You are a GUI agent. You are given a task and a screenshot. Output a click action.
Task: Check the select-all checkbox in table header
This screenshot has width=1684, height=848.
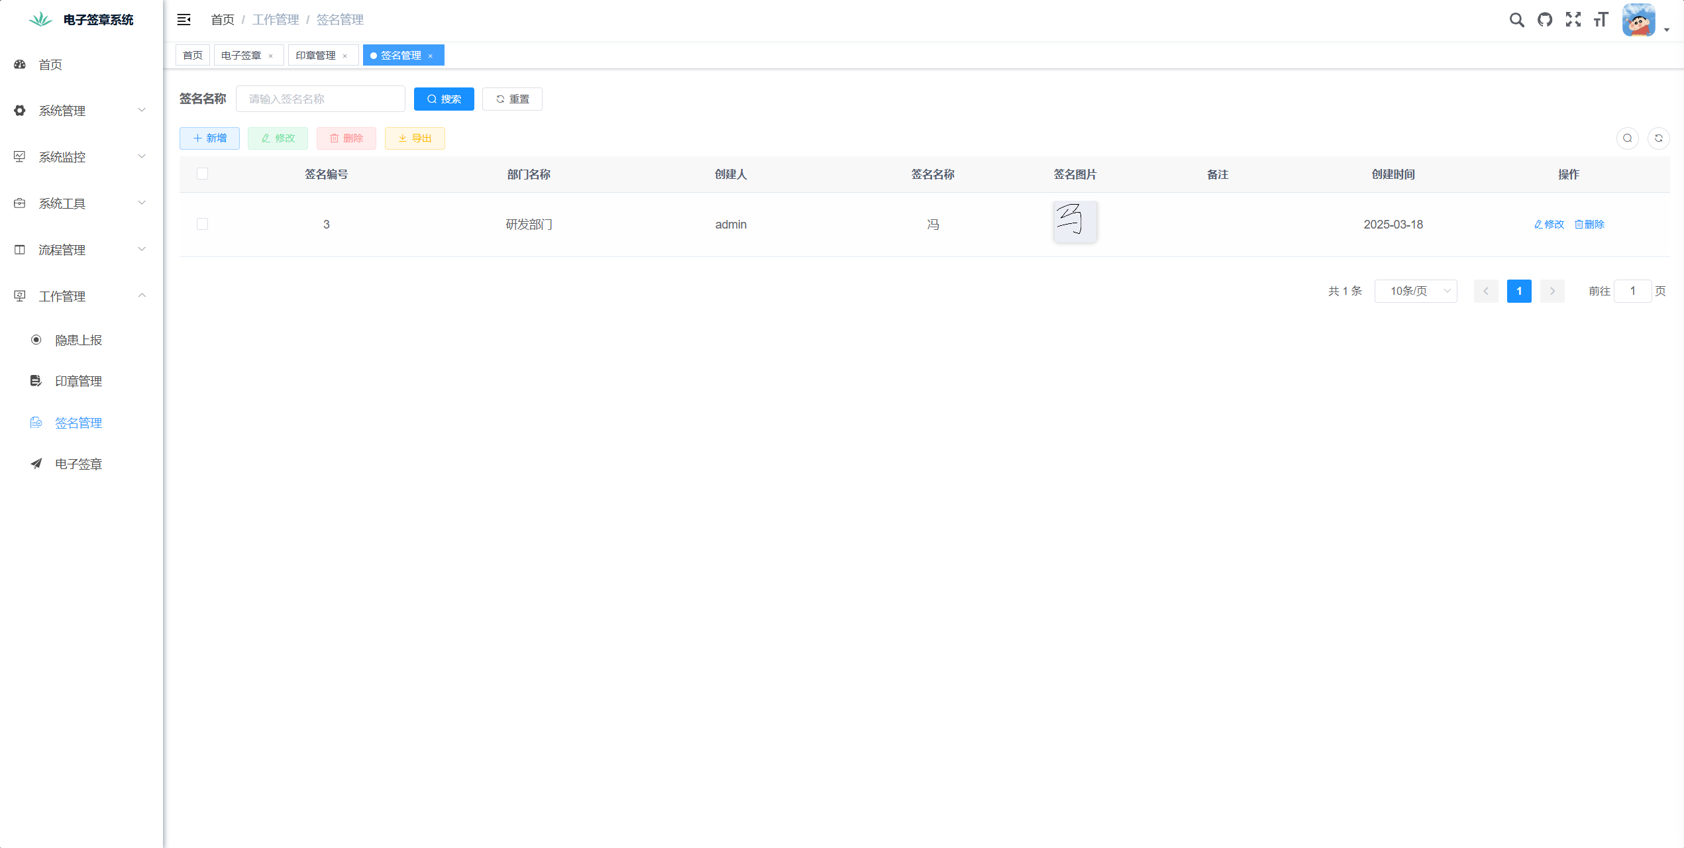tap(203, 174)
